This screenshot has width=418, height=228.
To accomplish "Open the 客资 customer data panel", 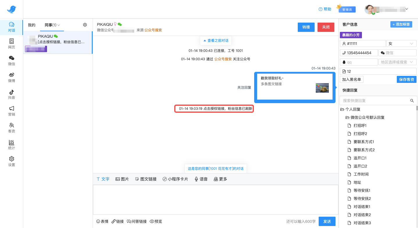I will (12, 128).
